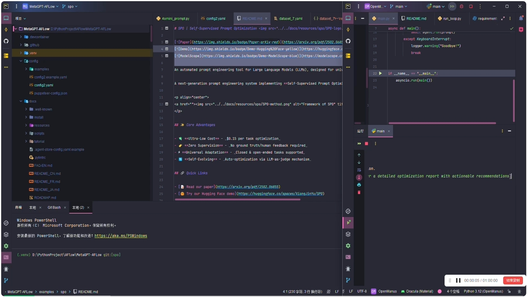Image resolution: width=527 pixels, height=297 pixels.
Task: Click the print icon in run console
Action: pyautogui.click(x=359, y=185)
